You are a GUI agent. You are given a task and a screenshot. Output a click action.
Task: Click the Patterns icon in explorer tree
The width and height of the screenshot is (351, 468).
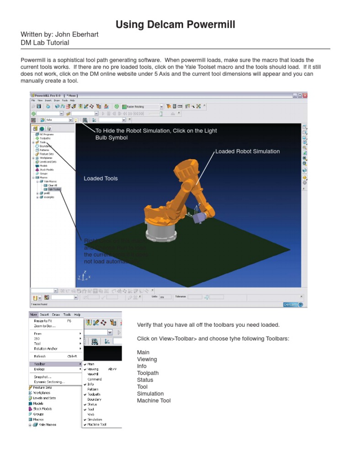(37, 150)
